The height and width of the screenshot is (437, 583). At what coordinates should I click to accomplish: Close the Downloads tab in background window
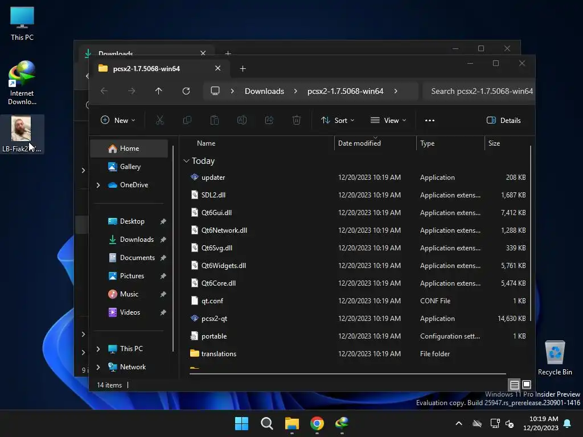click(x=203, y=53)
